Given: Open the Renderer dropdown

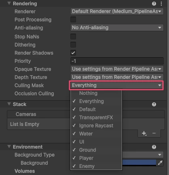Looking at the screenshot, I should point(117,11).
